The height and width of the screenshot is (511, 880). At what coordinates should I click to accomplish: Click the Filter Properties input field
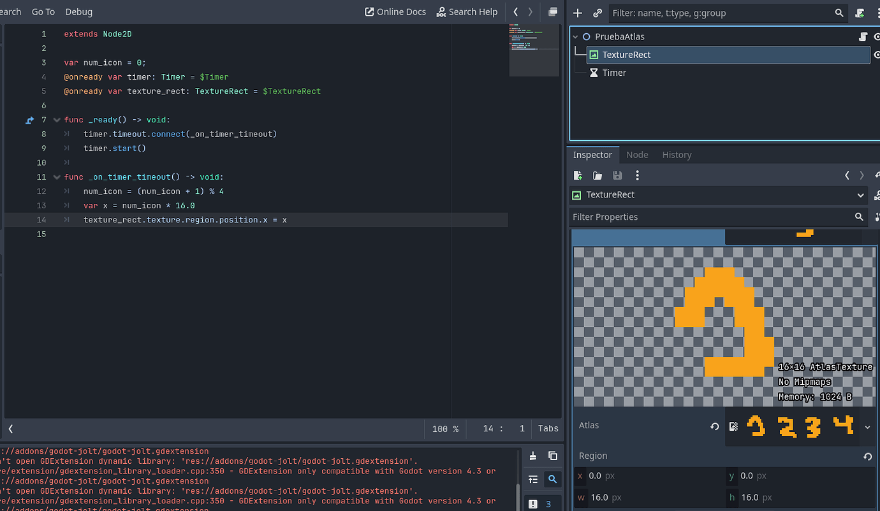coord(701,217)
